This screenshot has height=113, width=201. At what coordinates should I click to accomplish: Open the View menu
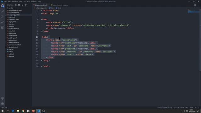21,2
